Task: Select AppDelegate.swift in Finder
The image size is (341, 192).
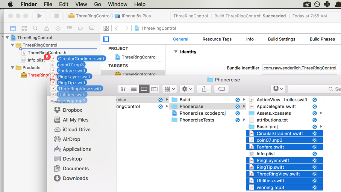Action: (285, 106)
